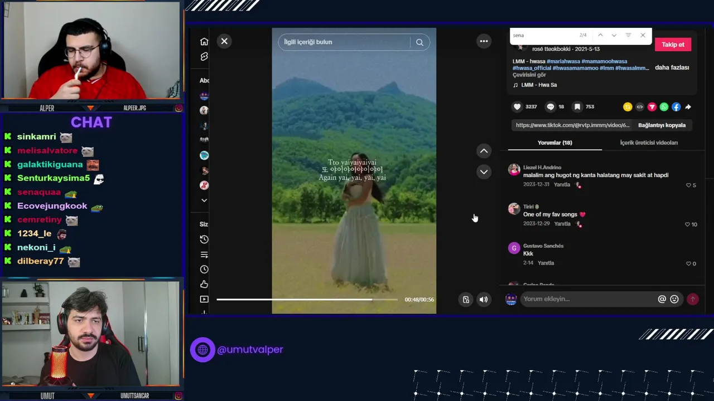This screenshot has height=401, width=714.
Task: Open the playlist queue icon in sidebar
Action: (x=204, y=255)
